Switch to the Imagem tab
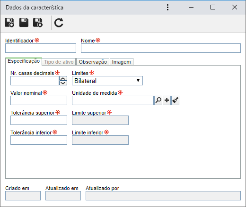The height and width of the screenshot is (207, 246). click(x=122, y=62)
